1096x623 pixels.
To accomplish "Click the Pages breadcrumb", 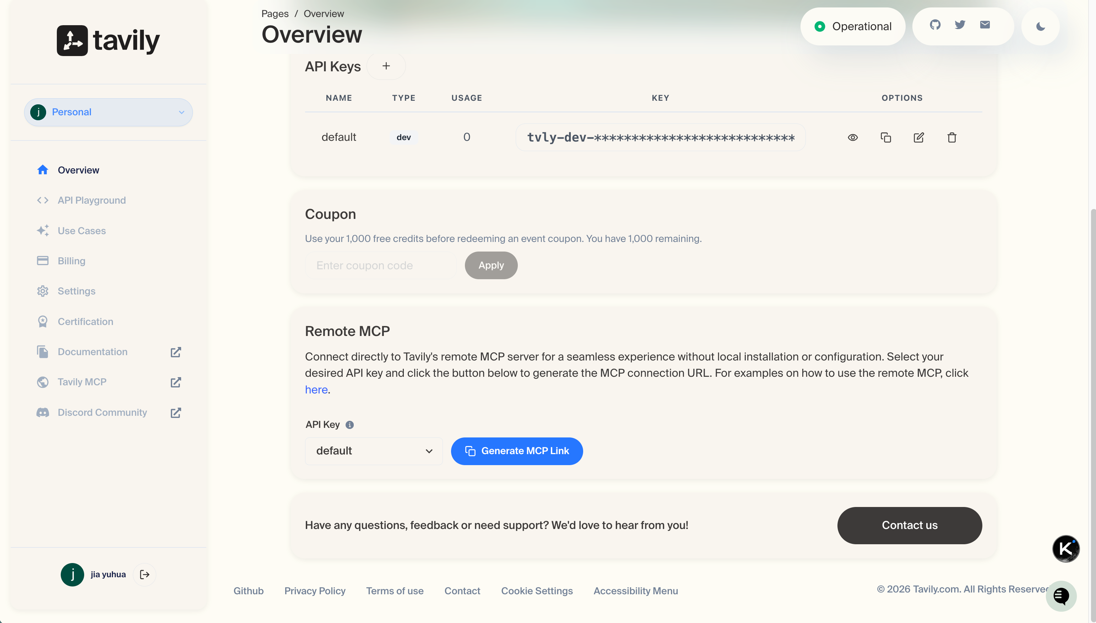I will pyautogui.click(x=275, y=14).
